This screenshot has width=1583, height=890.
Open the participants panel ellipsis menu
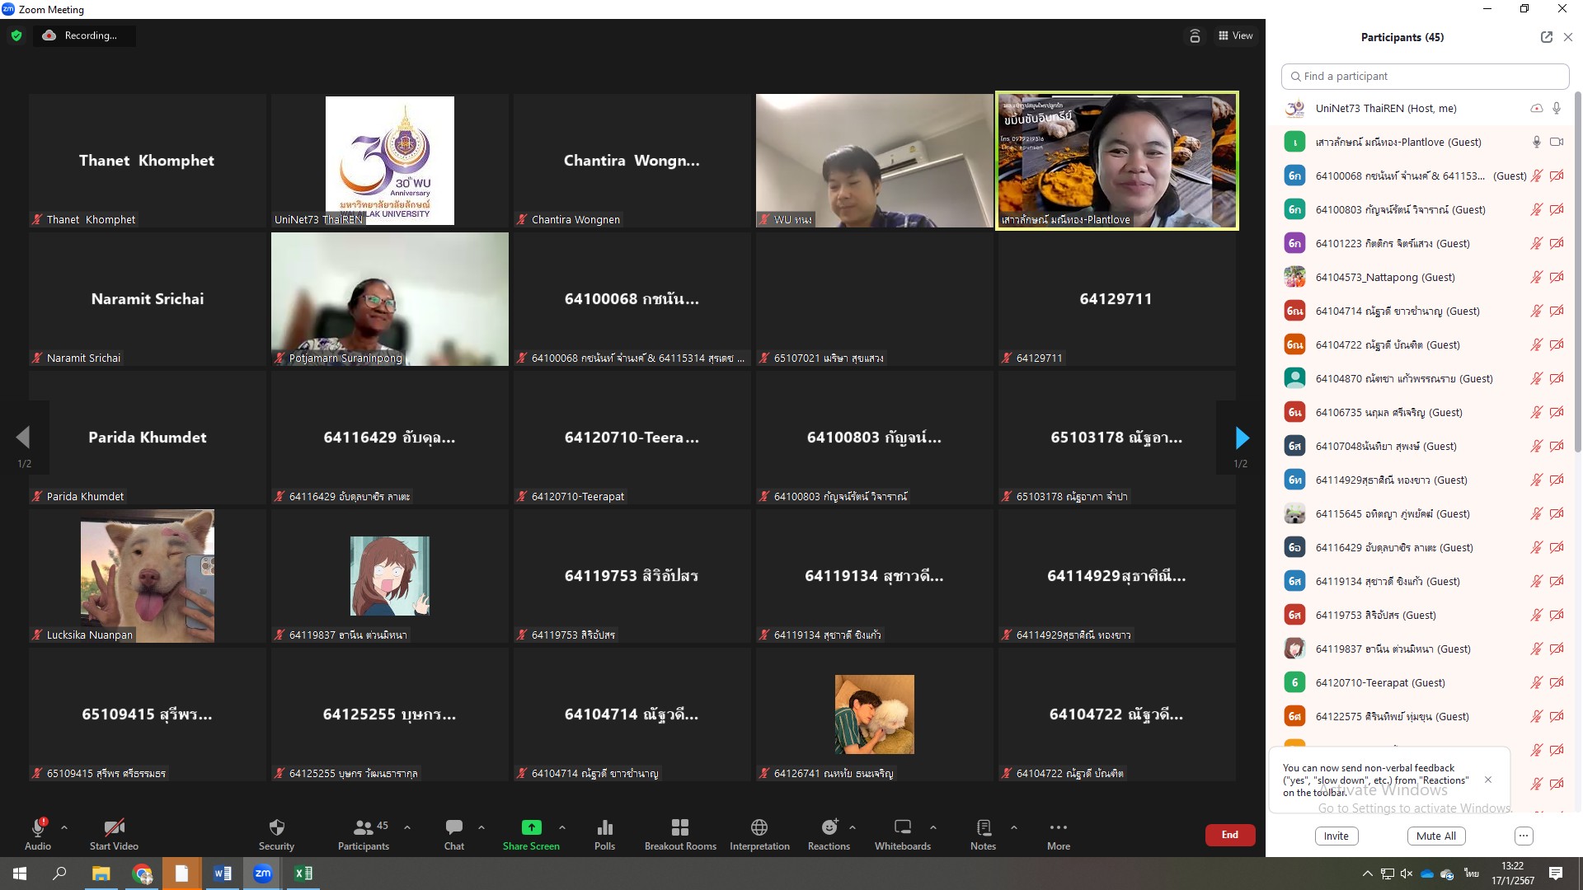(x=1523, y=836)
